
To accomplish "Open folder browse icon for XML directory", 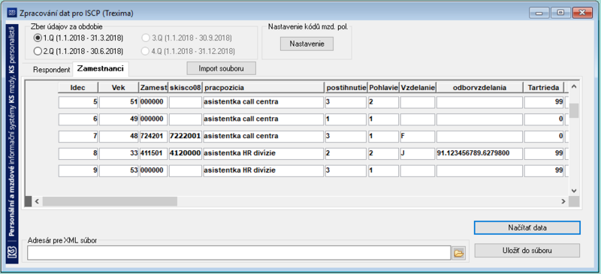I will pyautogui.click(x=458, y=253).
